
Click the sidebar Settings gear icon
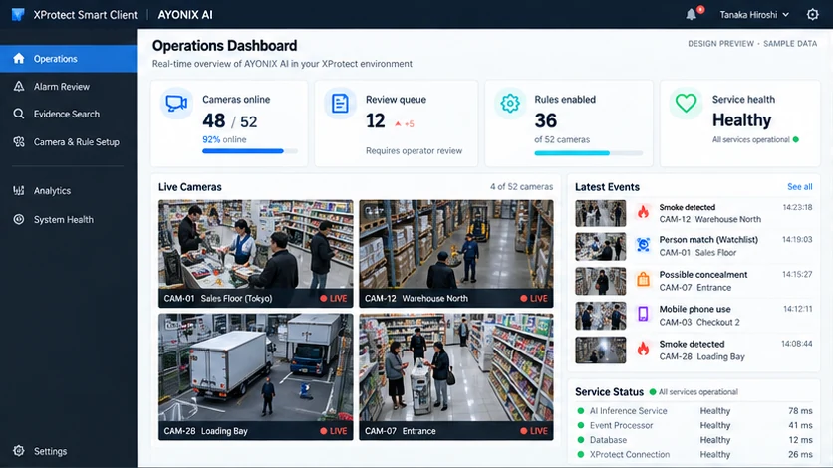point(19,451)
